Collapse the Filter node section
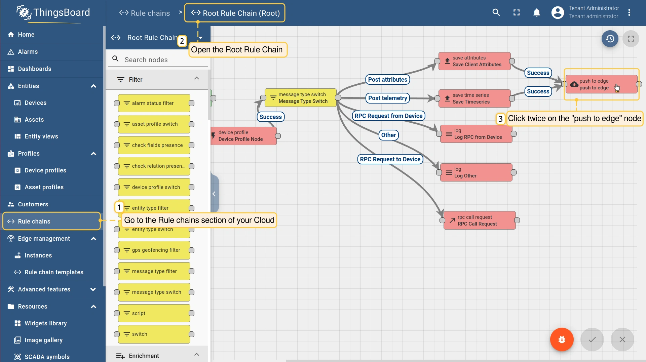The height and width of the screenshot is (362, 646). tap(197, 79)
